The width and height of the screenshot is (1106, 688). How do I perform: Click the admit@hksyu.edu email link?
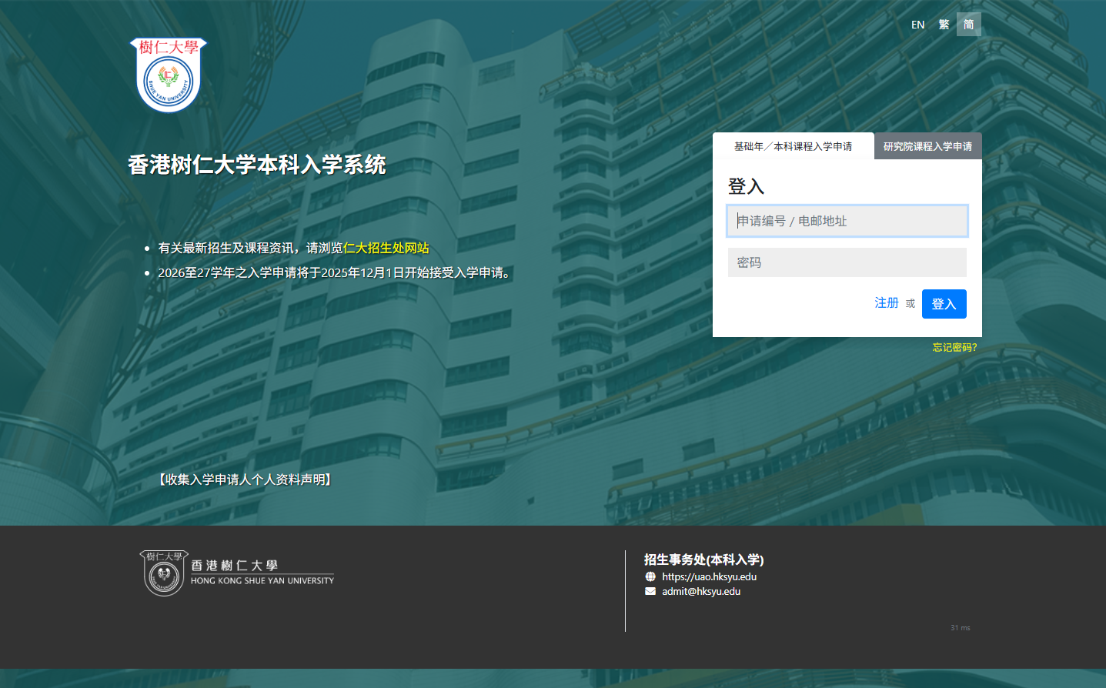[701, 591]
